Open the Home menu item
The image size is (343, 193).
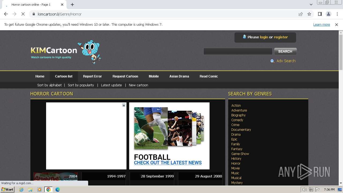[40, 76]
